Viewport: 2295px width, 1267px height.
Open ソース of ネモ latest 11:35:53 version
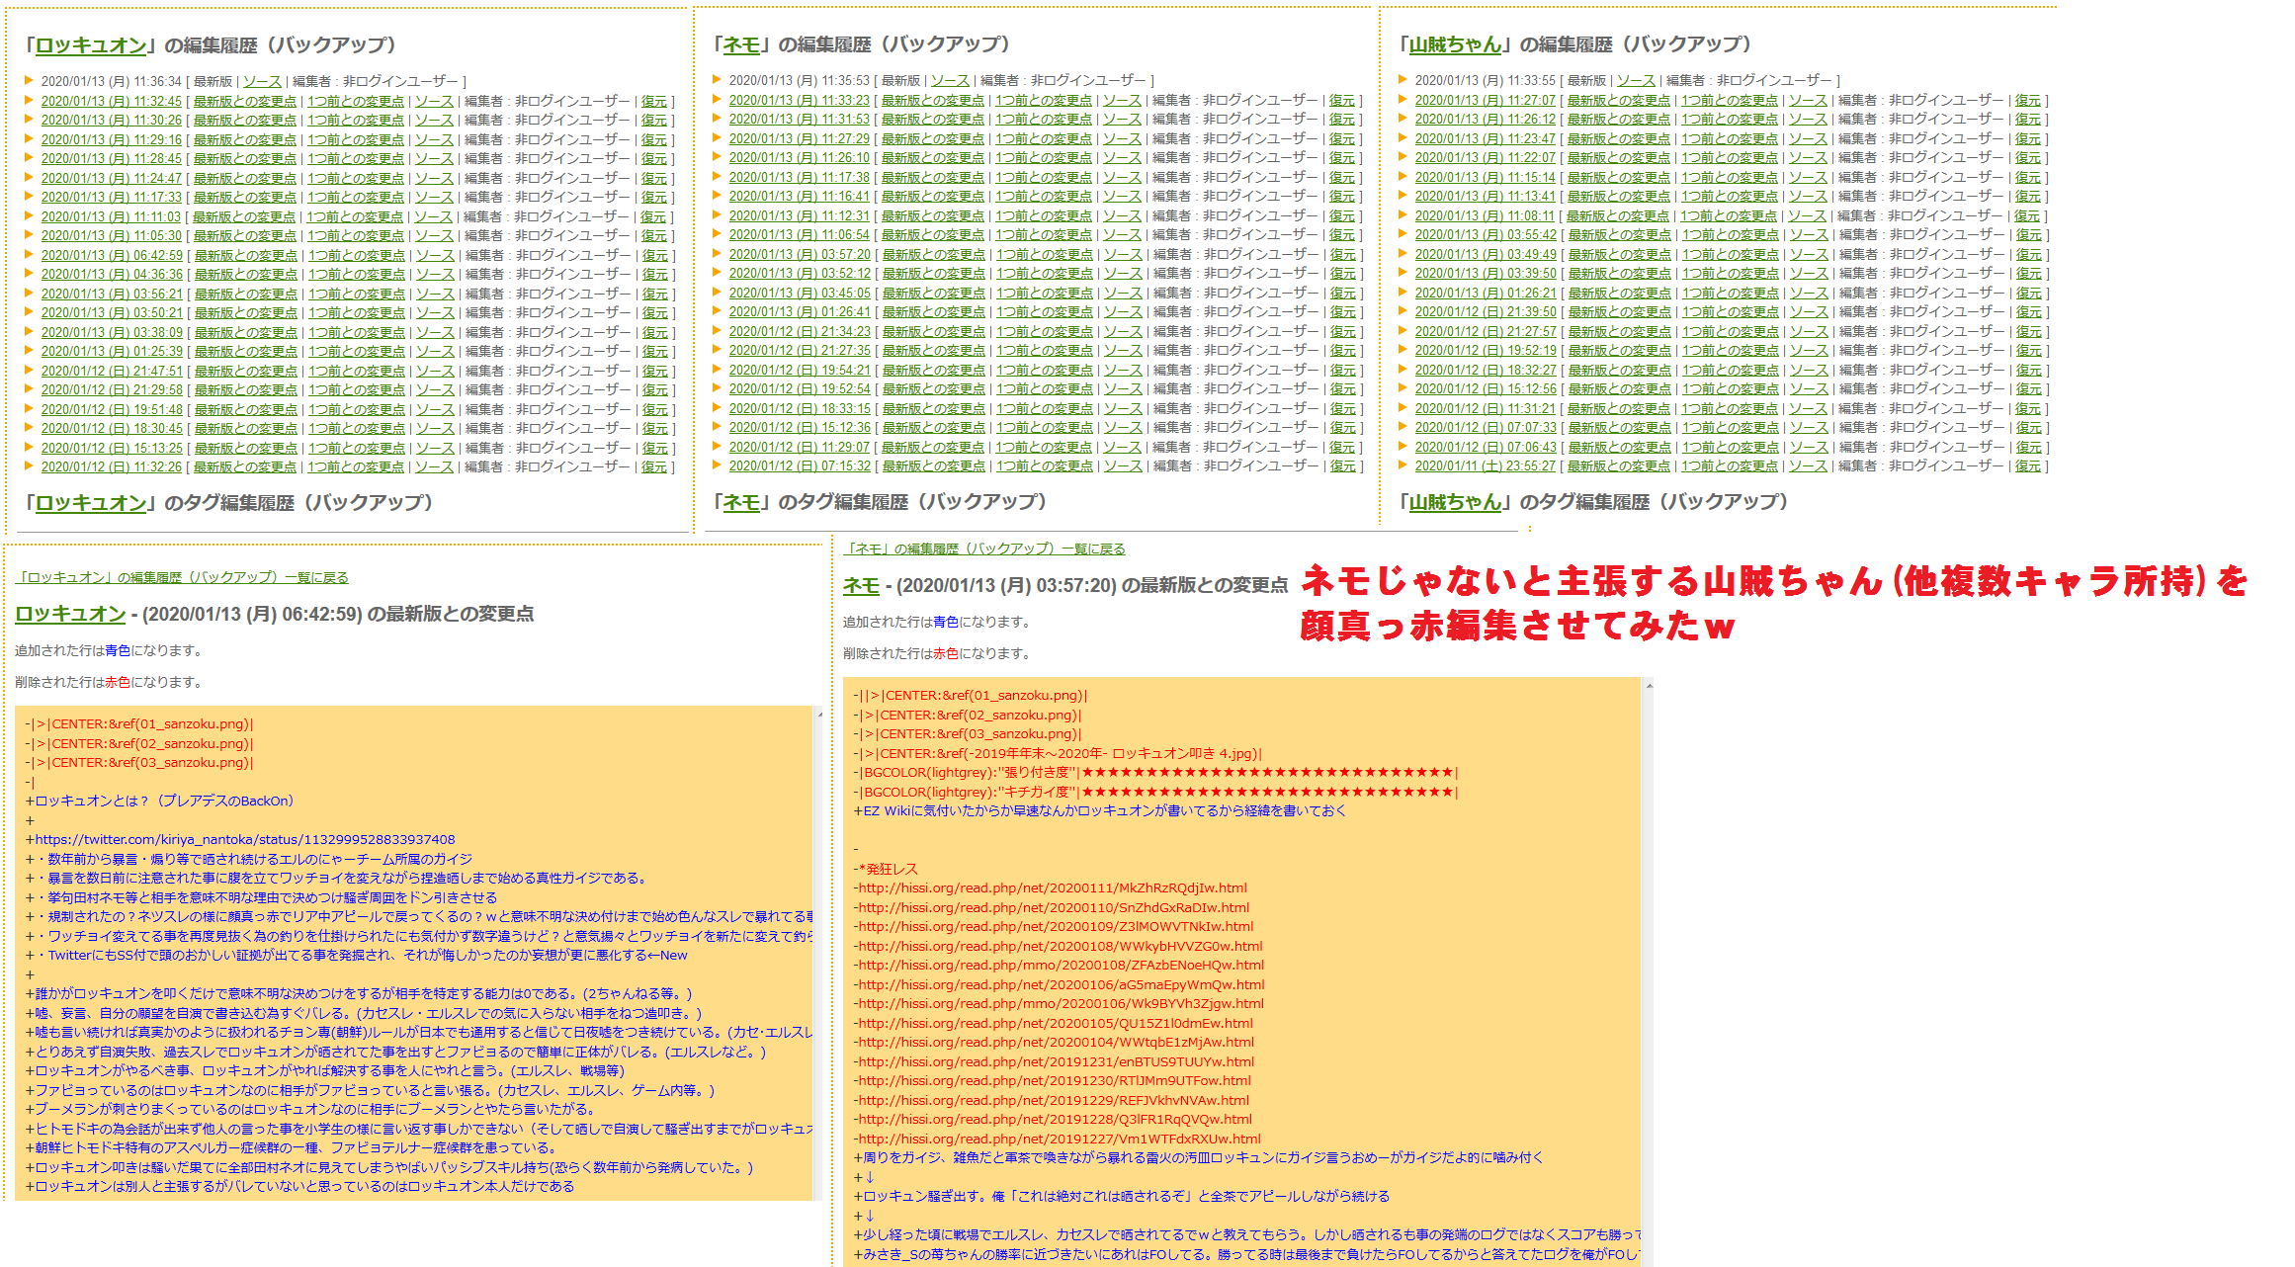pos(950,80)
